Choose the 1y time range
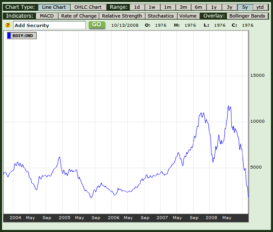This screenshot has width=273, height=232. tap(214, 7)
